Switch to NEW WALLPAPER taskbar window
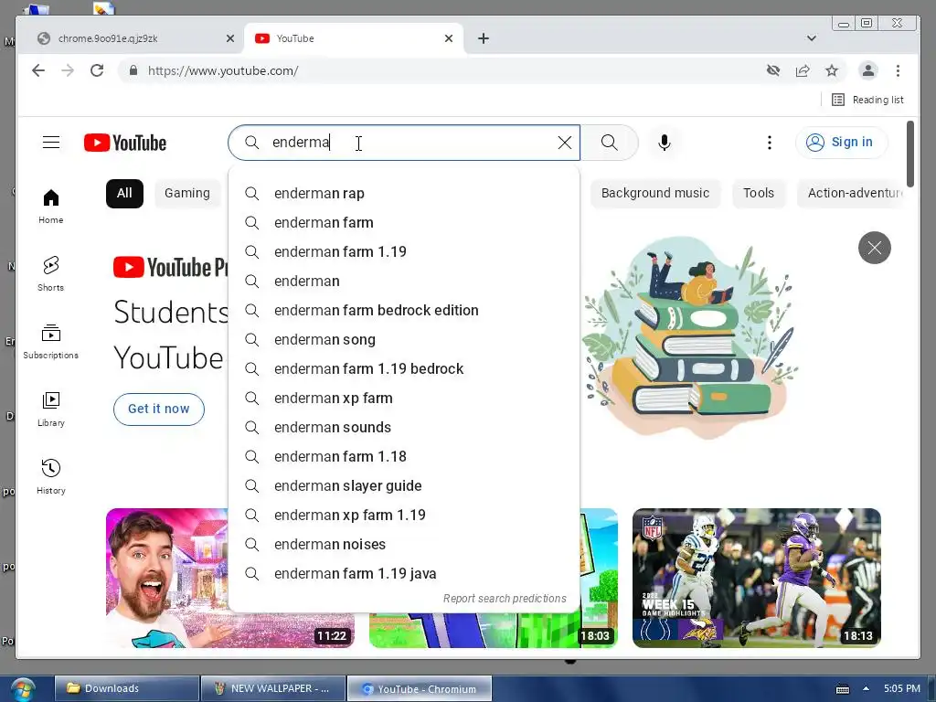This screenshot has height=702, width=936. tap(273, 689)
